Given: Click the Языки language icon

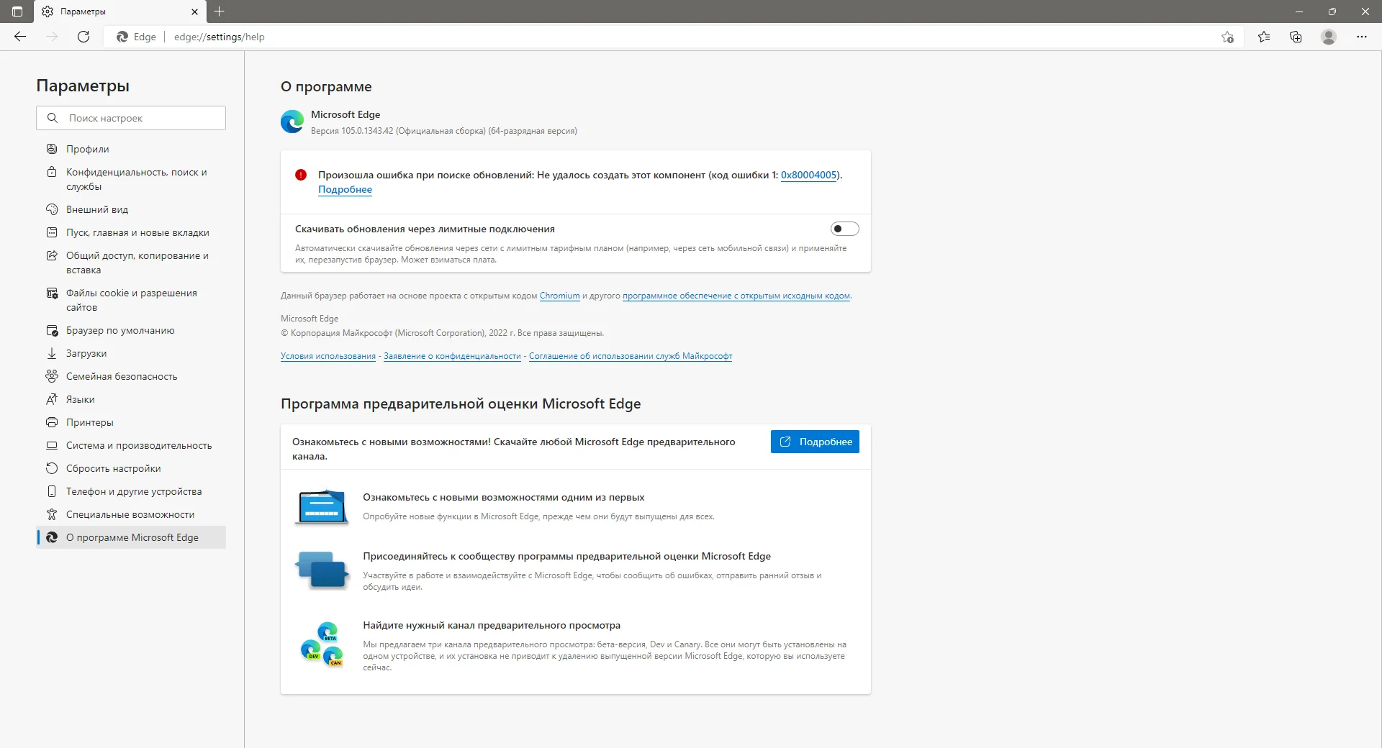Looking at the screenshot, I should point(52,399).
